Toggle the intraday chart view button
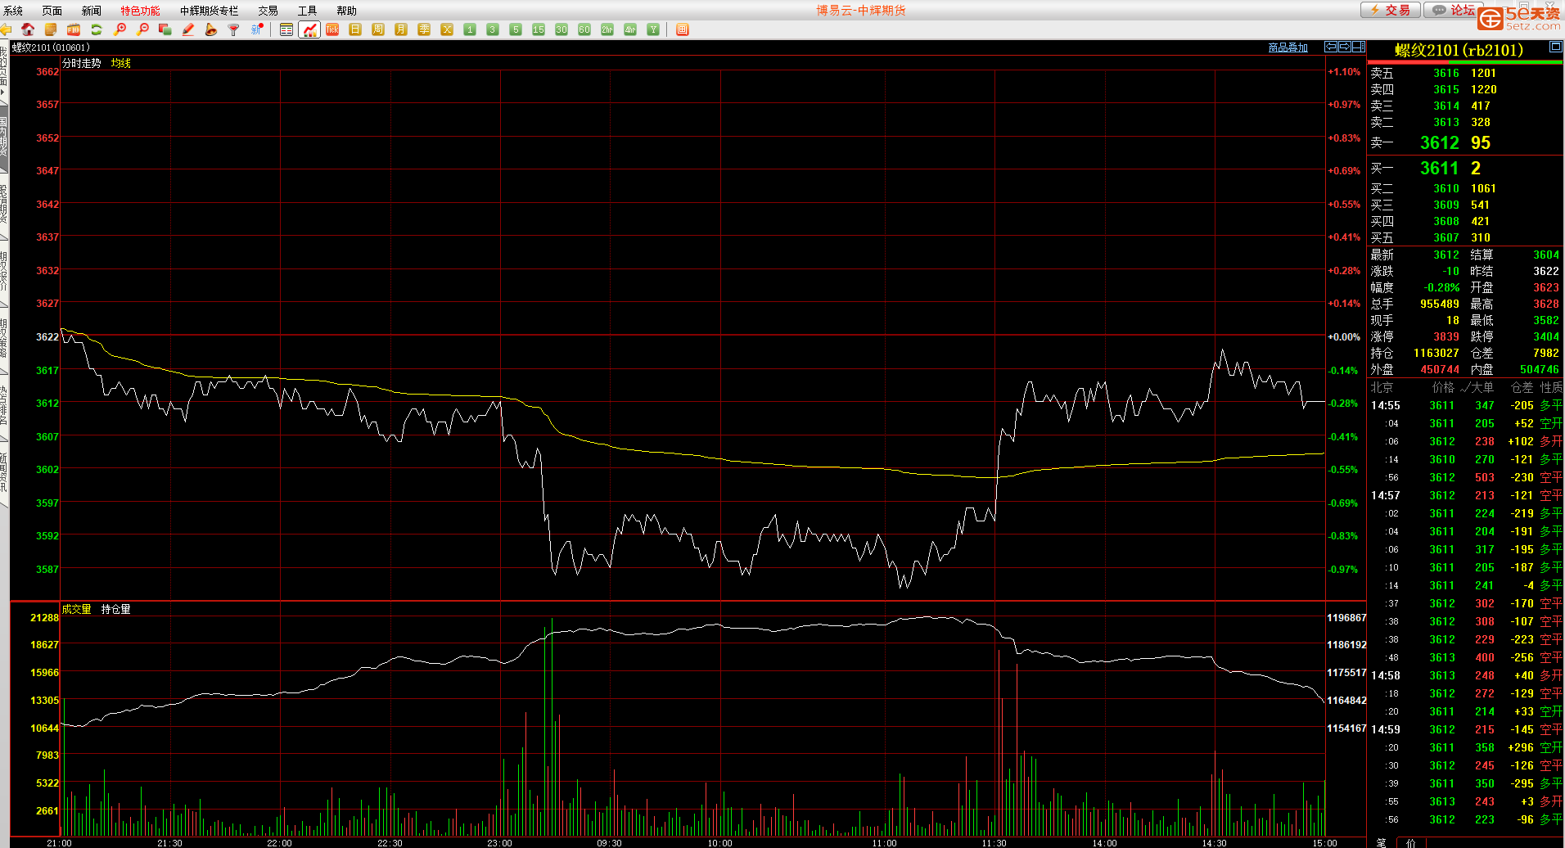1565x848 pixels. click(x=309, y=29)
